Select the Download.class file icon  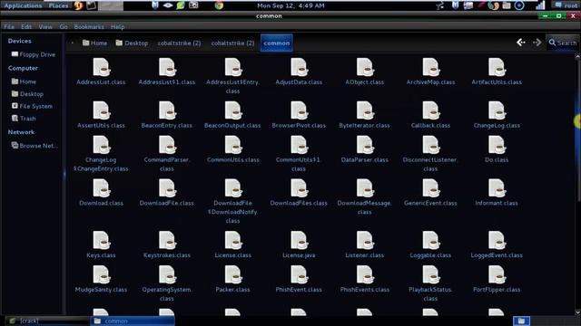(x=101, y=188)
